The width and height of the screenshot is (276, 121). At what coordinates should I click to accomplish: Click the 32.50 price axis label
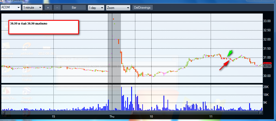[268, 30]
